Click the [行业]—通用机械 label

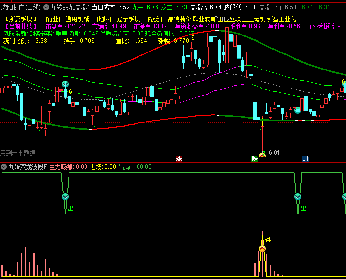point(68,19)
